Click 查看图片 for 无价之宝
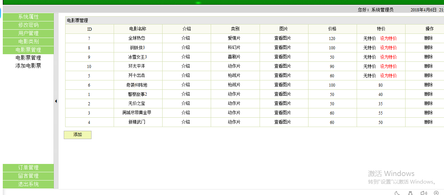 pyautogui.click(x=282, y=104)
